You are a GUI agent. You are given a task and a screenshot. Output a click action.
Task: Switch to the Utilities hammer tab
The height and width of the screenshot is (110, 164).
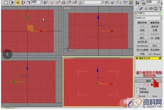point(160,9)
